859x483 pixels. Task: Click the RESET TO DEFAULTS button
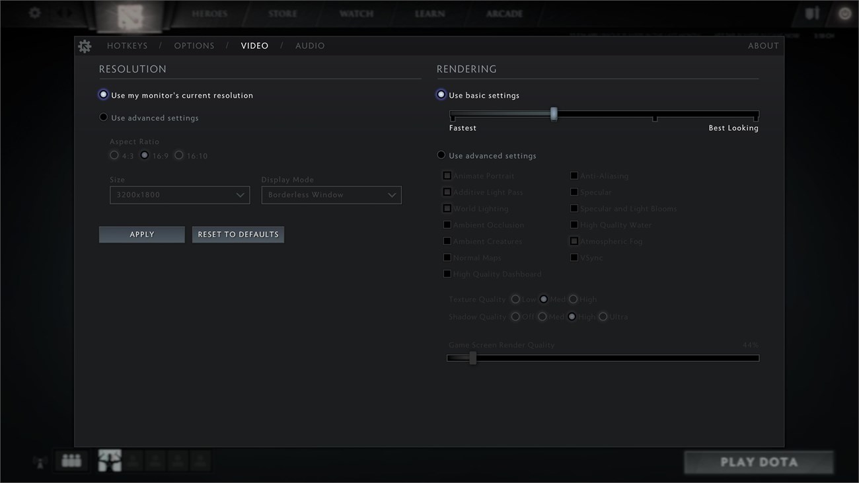pyautogui.click(x=238, y=234)
